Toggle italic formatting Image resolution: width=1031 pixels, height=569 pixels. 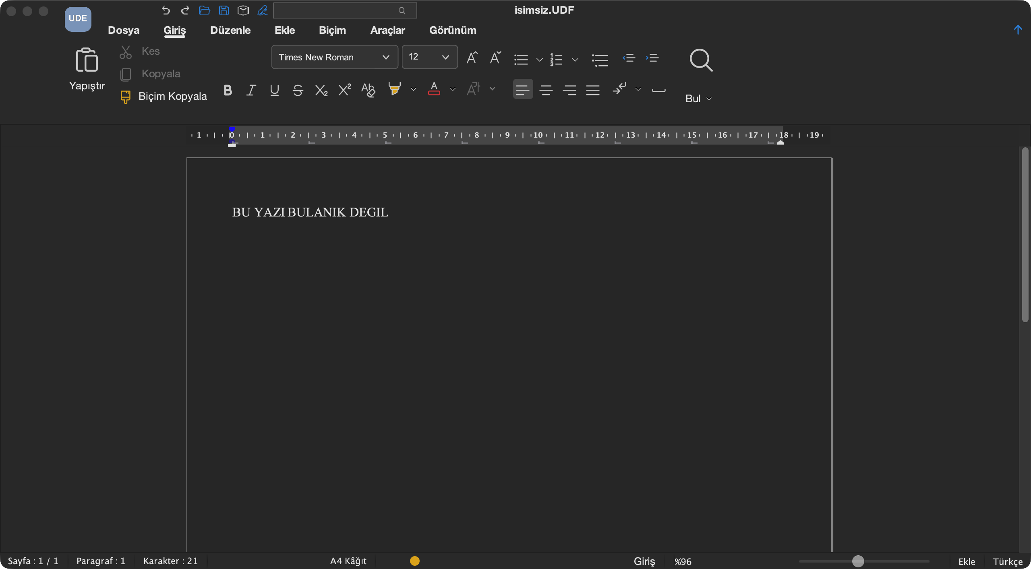[x=251, y=90]
